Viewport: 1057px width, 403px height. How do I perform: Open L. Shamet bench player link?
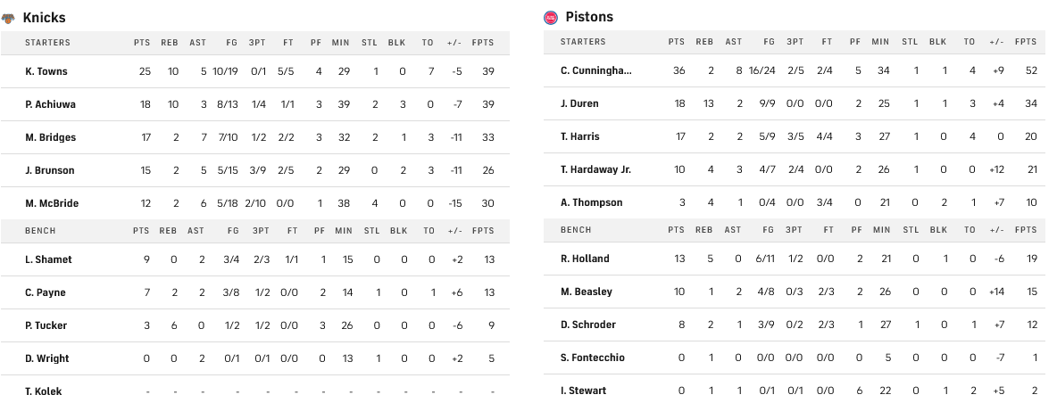[x=48, y=259]
